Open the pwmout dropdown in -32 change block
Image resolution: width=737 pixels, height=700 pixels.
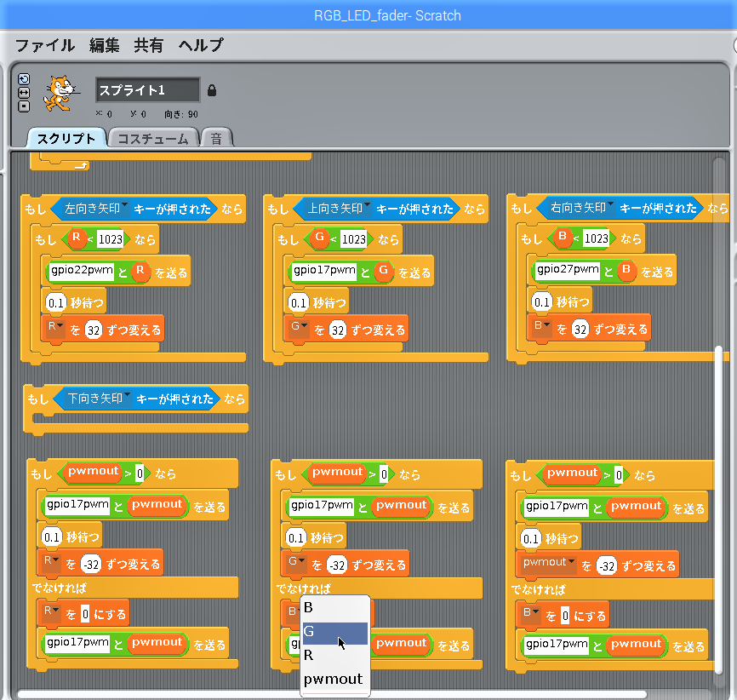548,563
